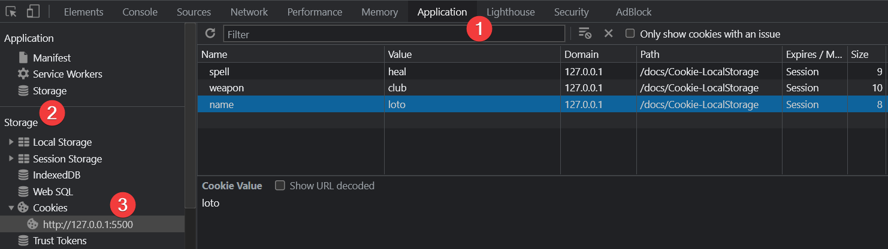Collapse the Cookies tree node
The image size is (888, 249).
pos(11,208)
